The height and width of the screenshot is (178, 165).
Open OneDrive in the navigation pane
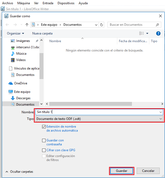coord(21,83)
